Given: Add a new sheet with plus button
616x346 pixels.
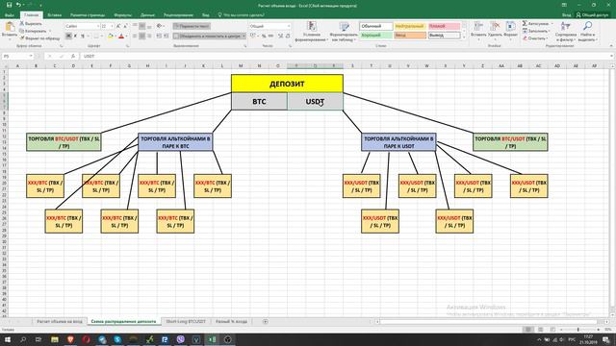Looking at the screenshot, I should (x=266, y=322).
